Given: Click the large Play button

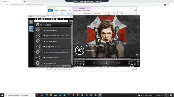Looking at the screenshot, I should [x=106, y=63].
